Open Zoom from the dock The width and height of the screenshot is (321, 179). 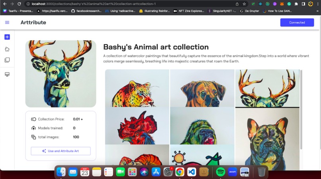point(232,172)
